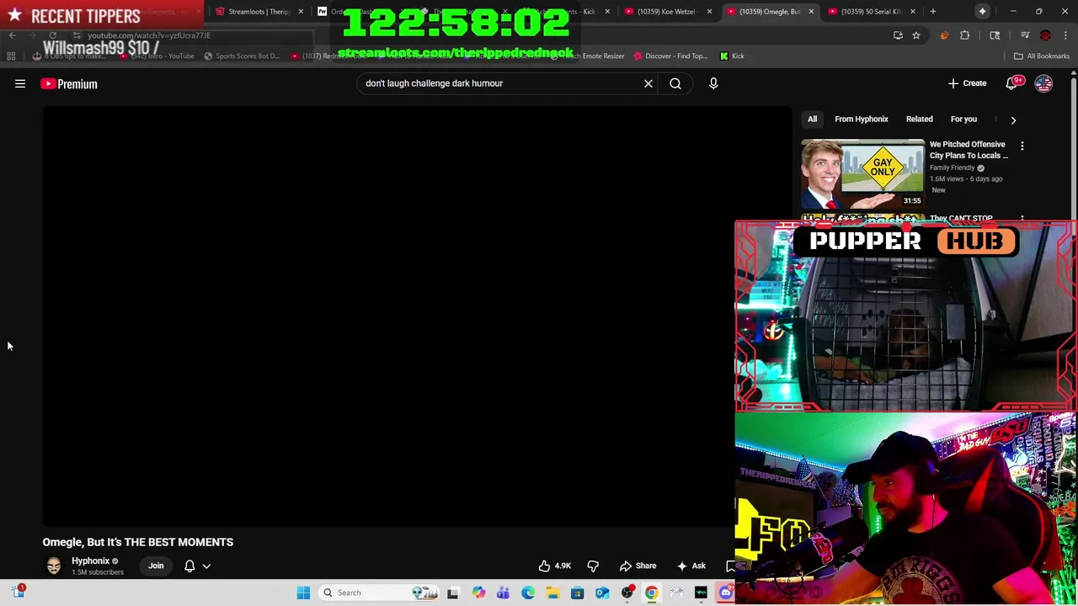Open the All Bookmarks folder

pos(1042,56)
